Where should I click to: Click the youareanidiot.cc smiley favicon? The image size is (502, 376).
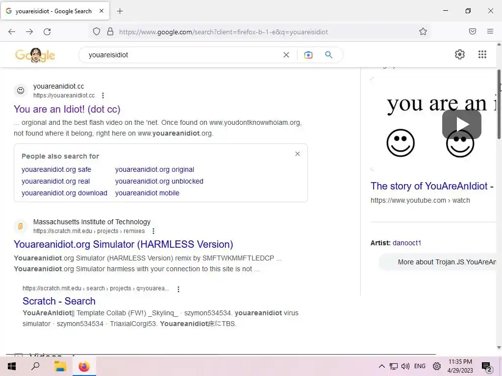point(21,91)
